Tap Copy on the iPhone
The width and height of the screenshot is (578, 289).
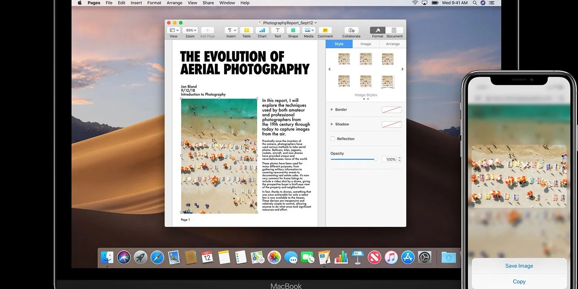[519, 281]
